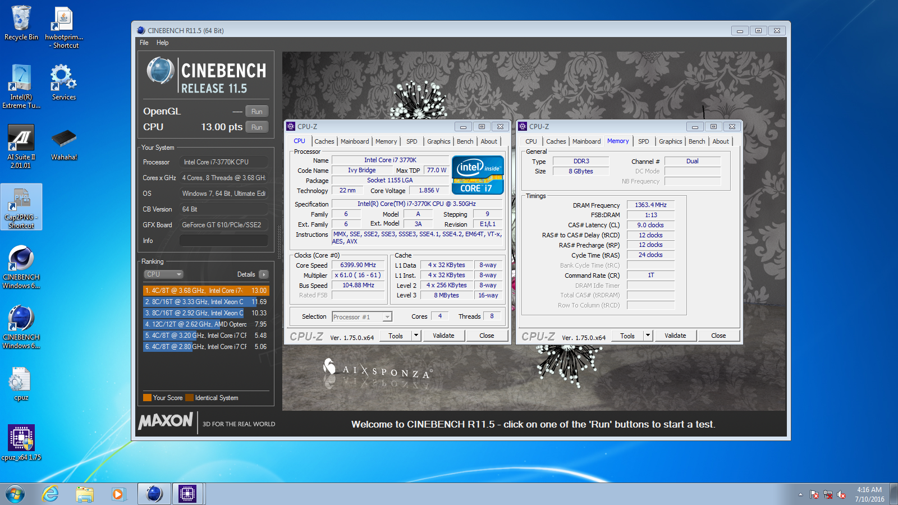
Task: Select ranking row 2 8C/16T @ 3.33 GHz
Action: tap(207, 302)
